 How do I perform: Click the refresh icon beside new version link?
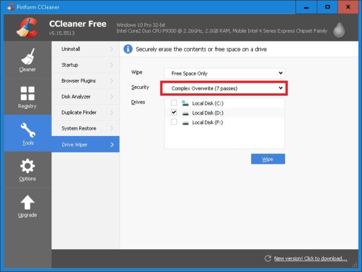(x=268, y=258)
